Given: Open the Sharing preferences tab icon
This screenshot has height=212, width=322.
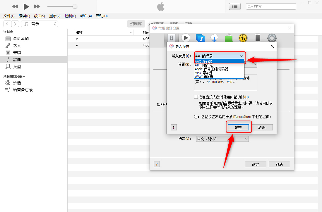Looking at the screenshot, I should point(200,38).
